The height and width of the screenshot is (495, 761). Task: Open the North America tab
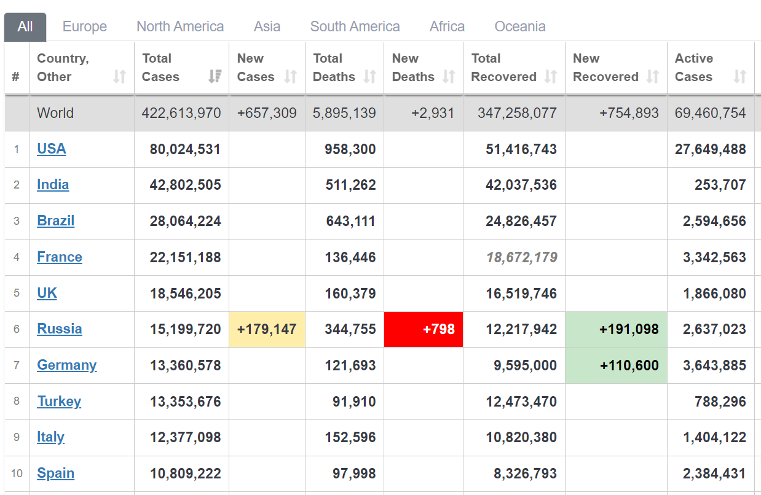pos(180,27)
